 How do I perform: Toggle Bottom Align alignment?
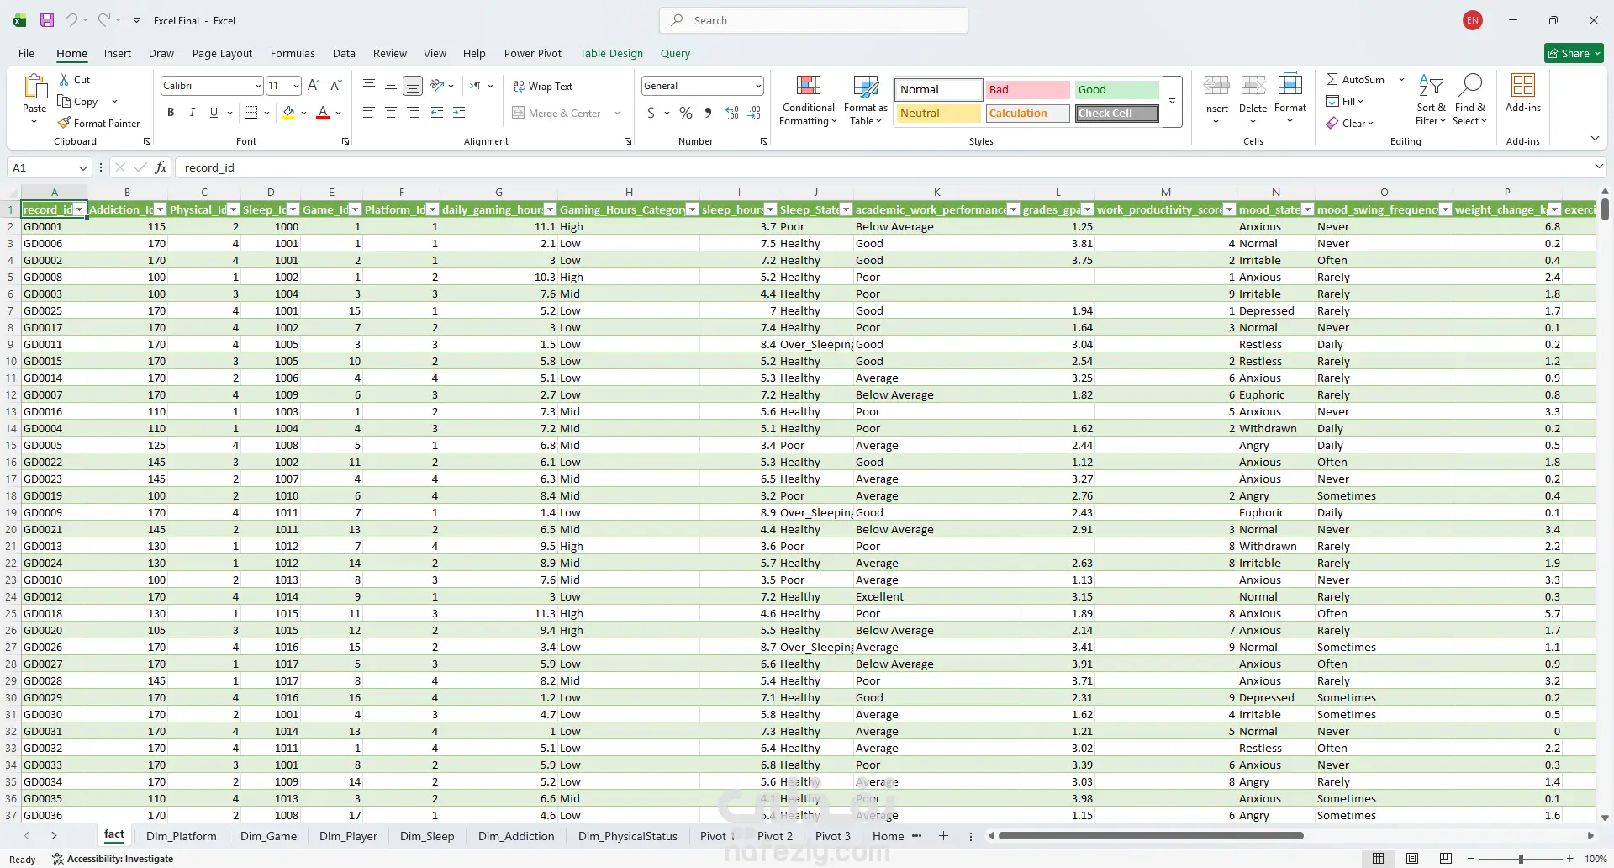413,85
